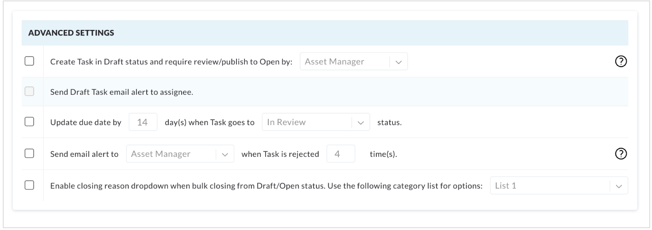Check the Send email alert to checkbox
The width and height of the screenshot is (652, 230).
click(x=30, y=154)
